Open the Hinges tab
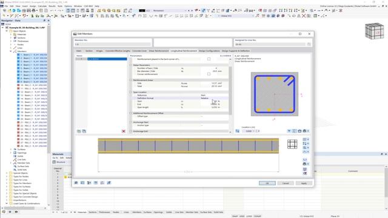Image resolution: width=388 pixels, height=218 pixels. pos(99,51)
